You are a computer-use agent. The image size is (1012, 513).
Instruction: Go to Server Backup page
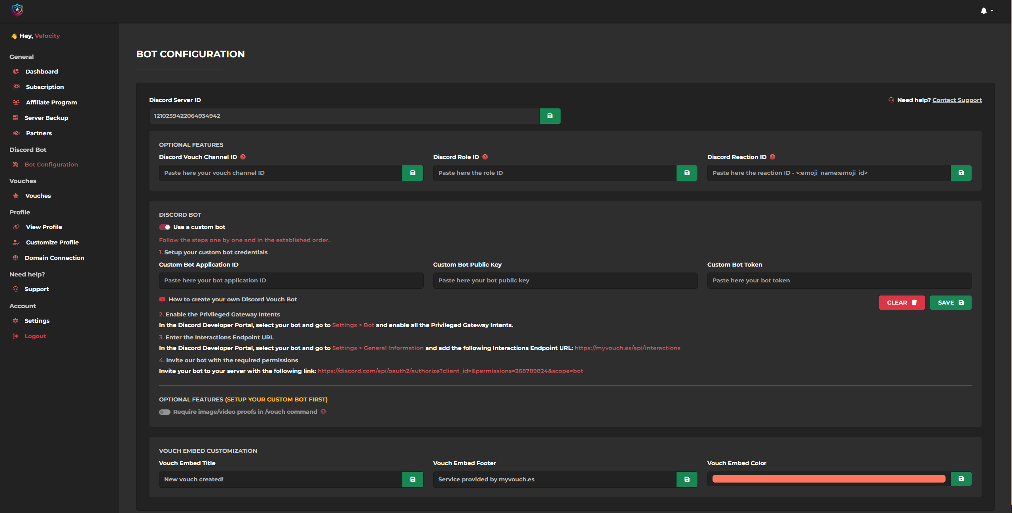coord(46,118)
